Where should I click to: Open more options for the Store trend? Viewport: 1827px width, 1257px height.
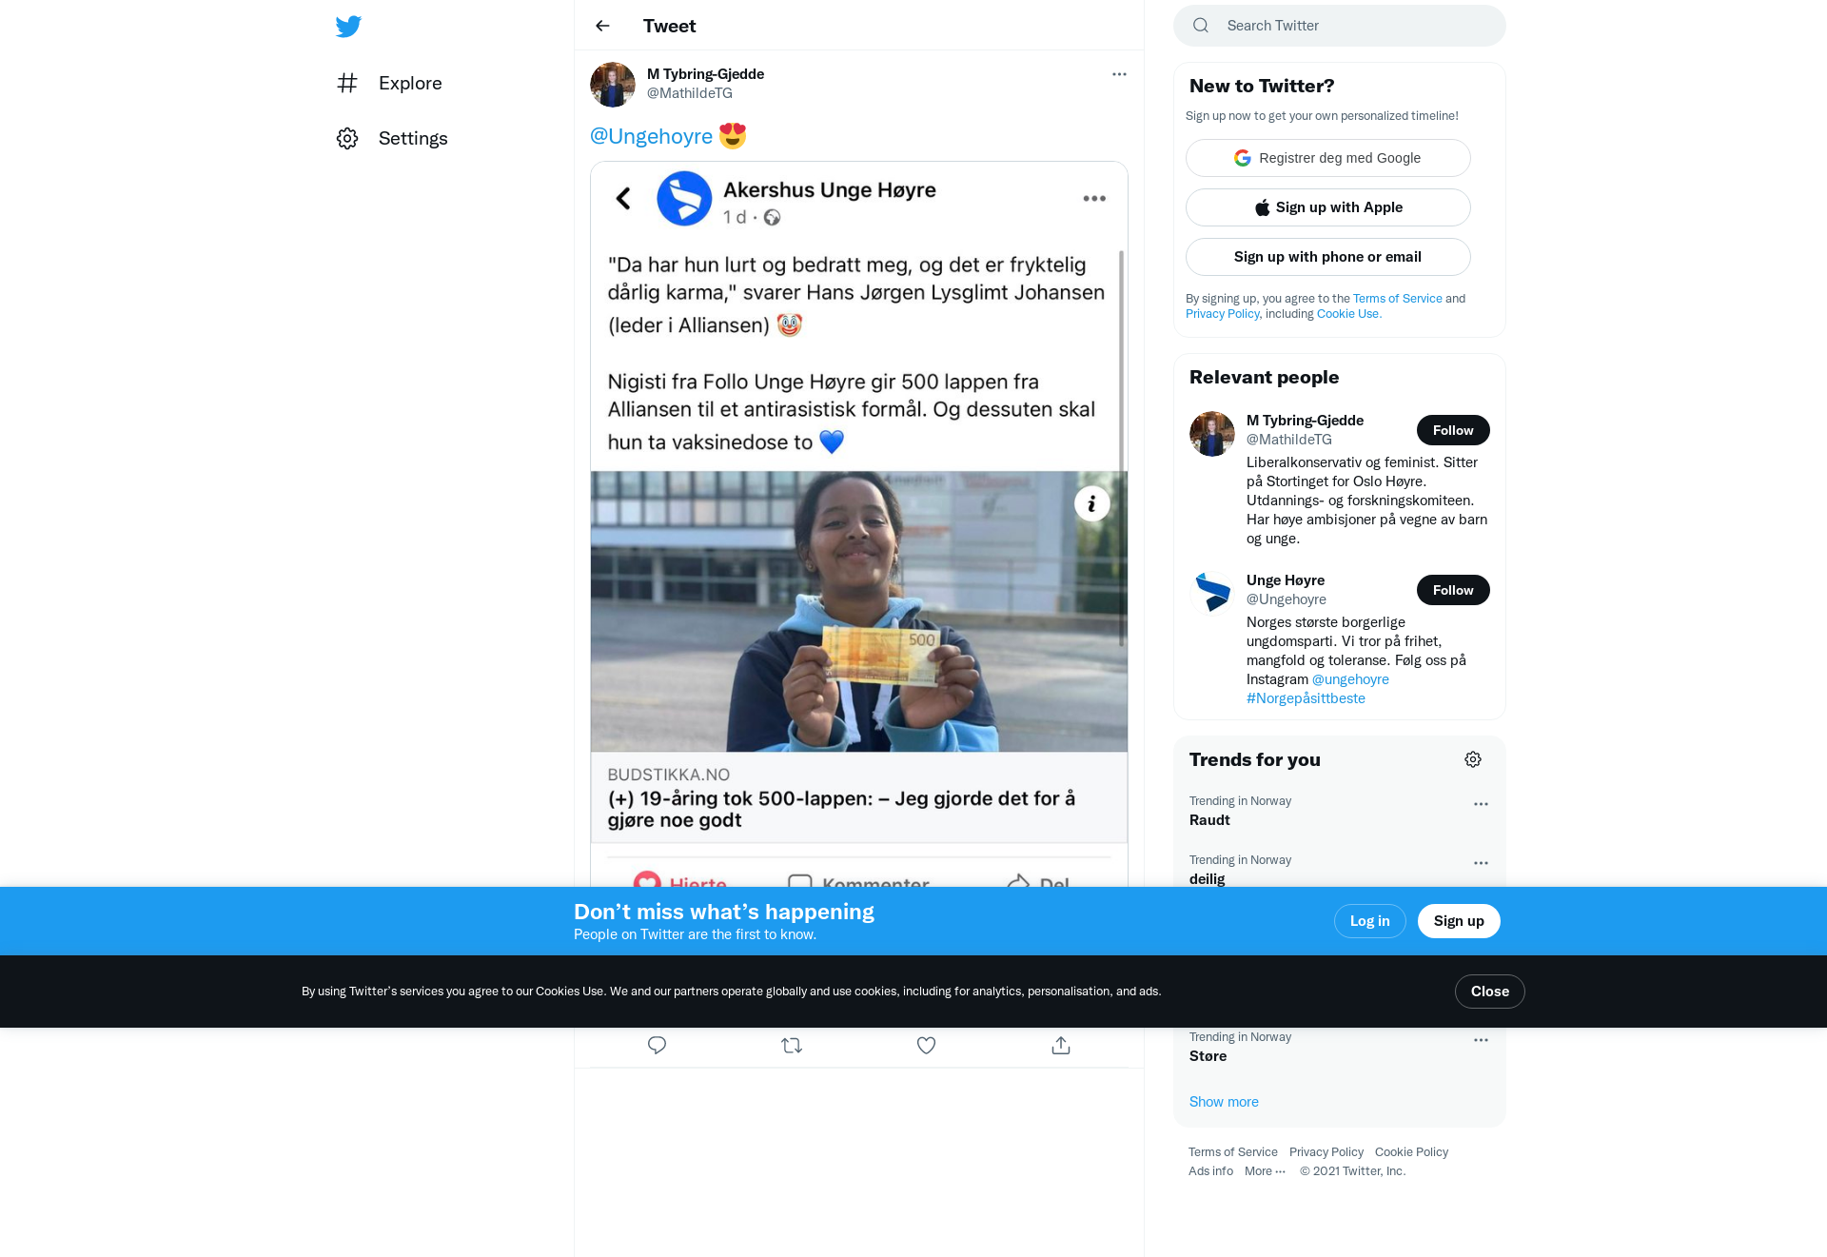(x=1481, y=1040)
